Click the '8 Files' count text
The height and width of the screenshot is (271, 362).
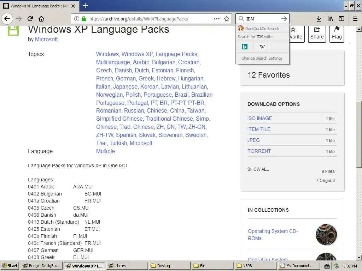(x=328, y=171)
